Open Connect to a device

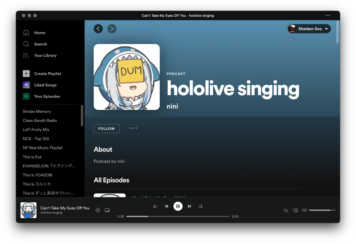[295, 210]
